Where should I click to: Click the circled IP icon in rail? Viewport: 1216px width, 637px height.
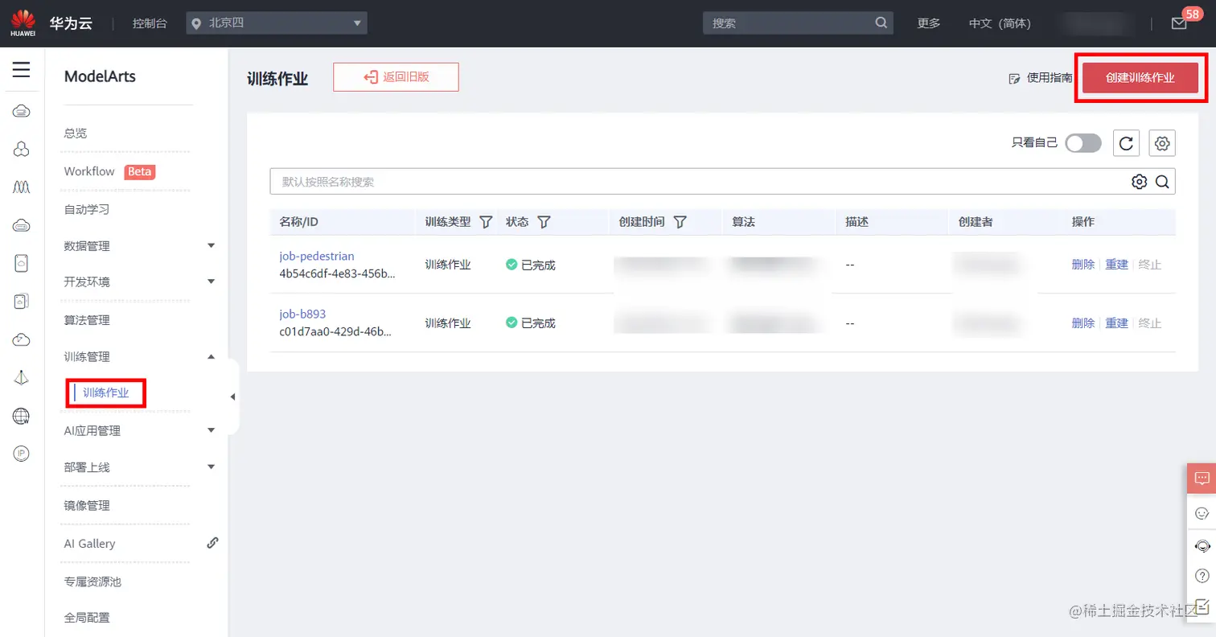pyautogui.click(x=22, y=454)
